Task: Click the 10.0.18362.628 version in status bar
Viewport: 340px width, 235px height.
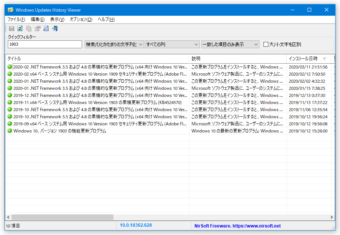Action: coord(136,225)
